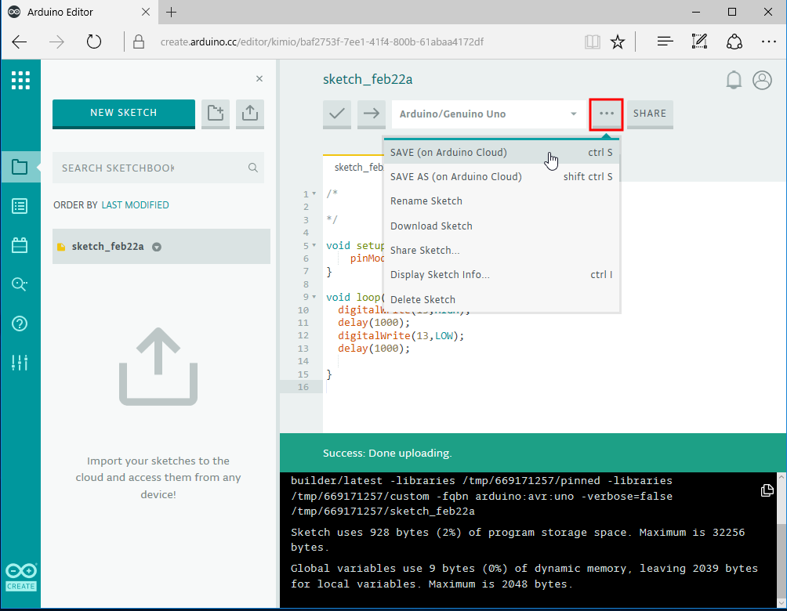Click the New Sketch button
Screen dimensions: 787x611
point(124,114)
